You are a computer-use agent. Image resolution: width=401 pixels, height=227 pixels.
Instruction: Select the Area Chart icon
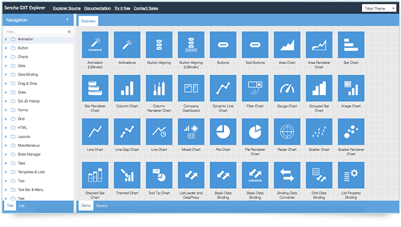pos(287,45)
